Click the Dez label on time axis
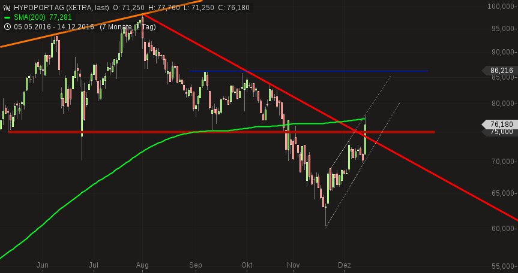 [x=344, y=265]
